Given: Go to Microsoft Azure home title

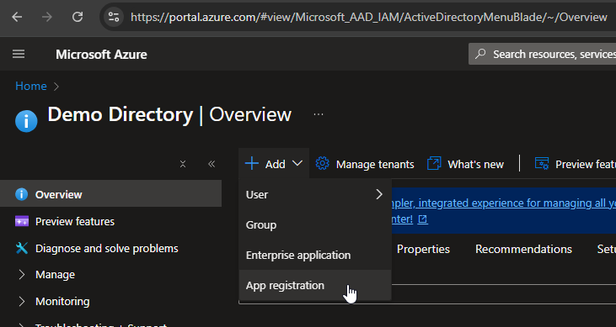Looking at the screenshot, I should click(x=101, y=54).
